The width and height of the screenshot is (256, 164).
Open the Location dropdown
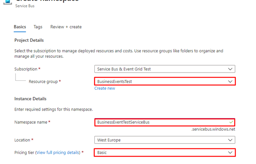165,140
